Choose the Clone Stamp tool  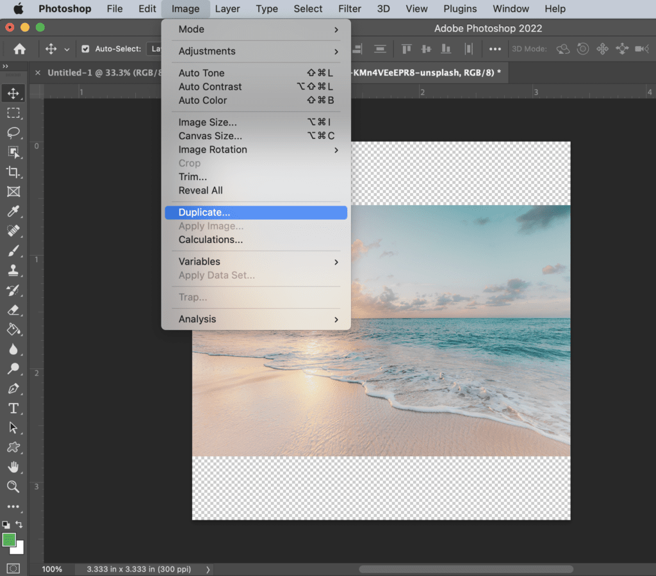(13, 270)
